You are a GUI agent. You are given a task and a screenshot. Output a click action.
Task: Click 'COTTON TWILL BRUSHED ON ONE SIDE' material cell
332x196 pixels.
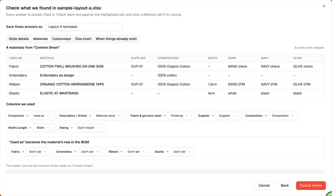[72, 66]
